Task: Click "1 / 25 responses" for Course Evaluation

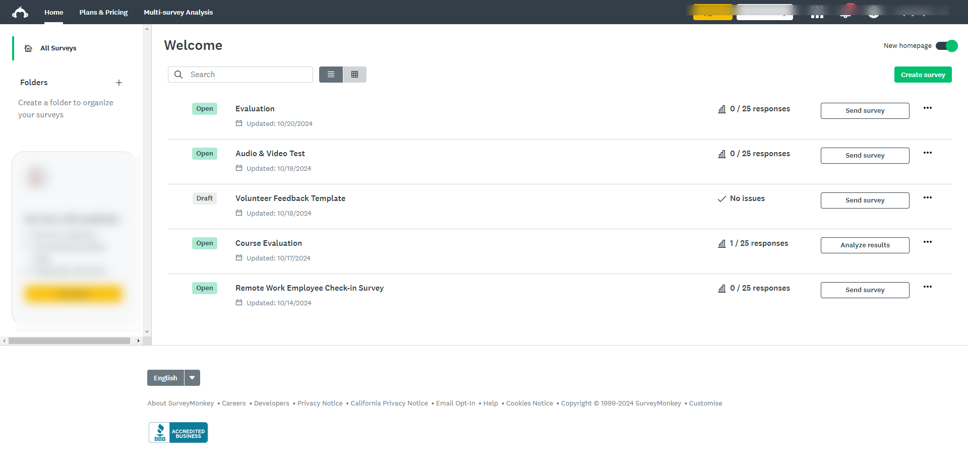Action: click(x=759, y=243)
